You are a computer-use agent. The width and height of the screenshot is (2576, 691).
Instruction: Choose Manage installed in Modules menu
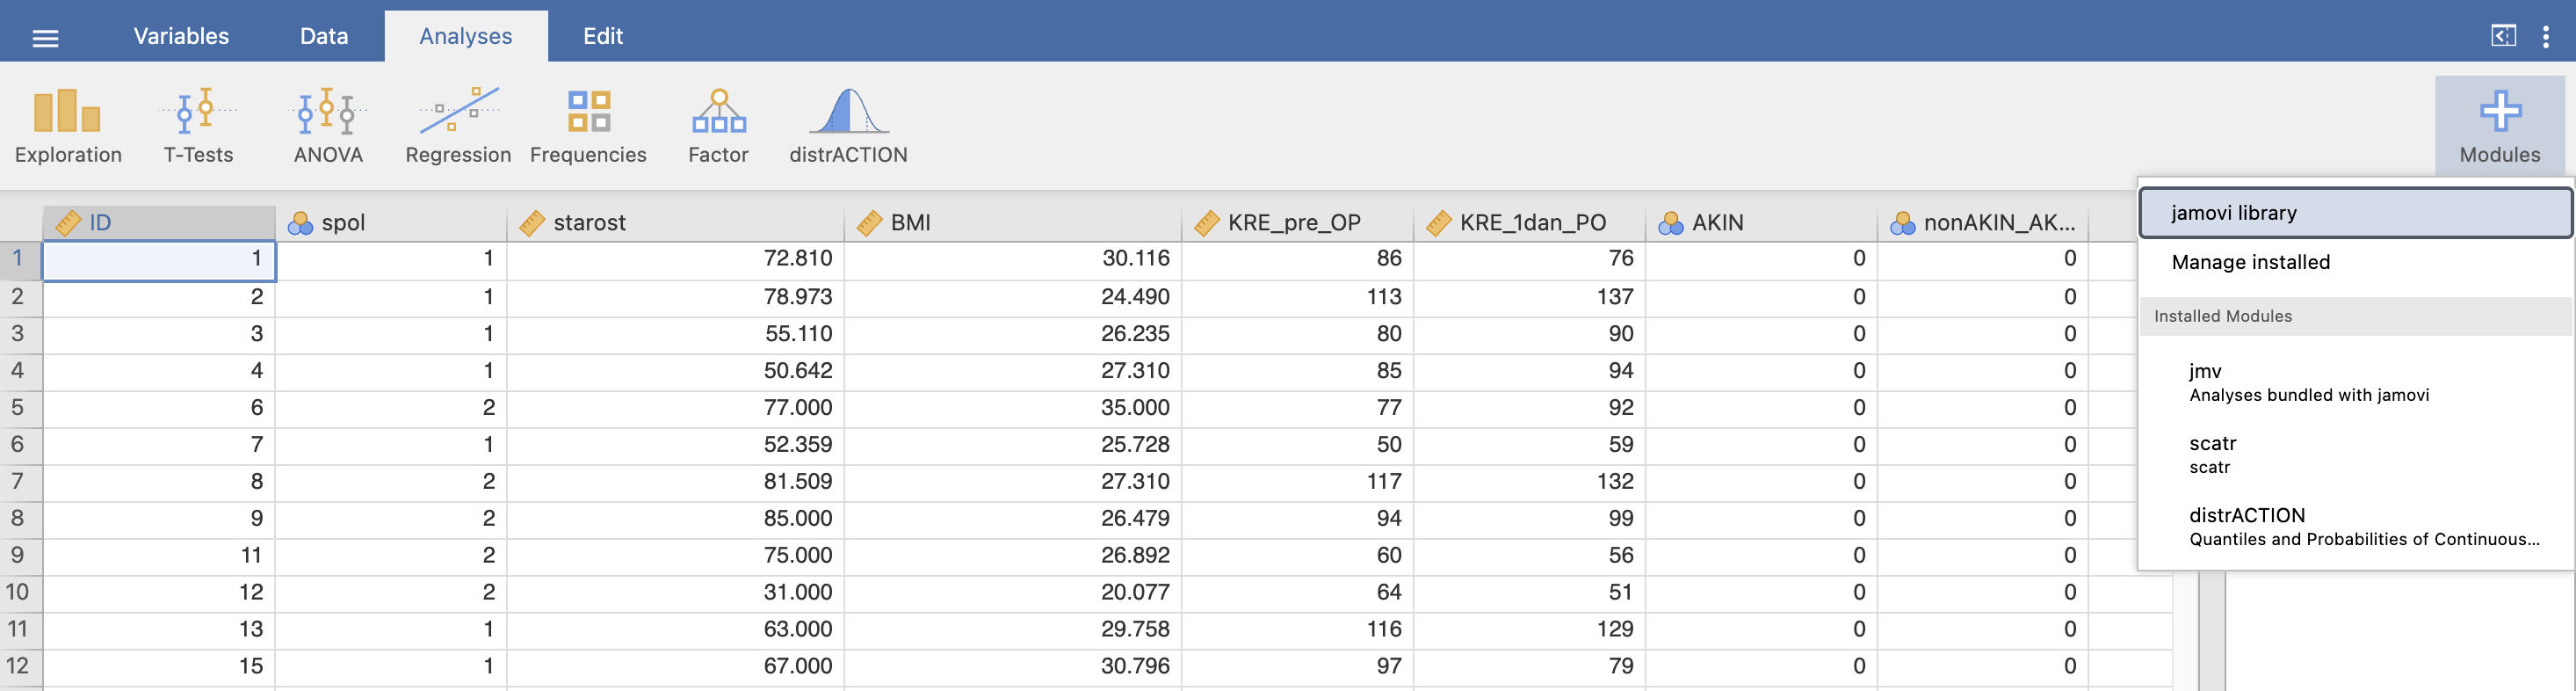(x=2356, y=262)
